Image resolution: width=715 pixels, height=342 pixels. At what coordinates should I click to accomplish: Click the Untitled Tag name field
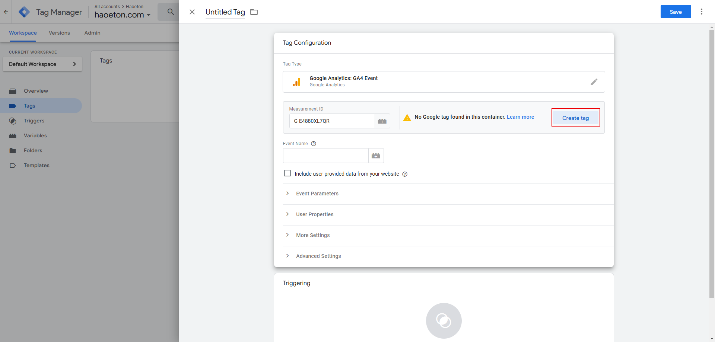(225, 12)
